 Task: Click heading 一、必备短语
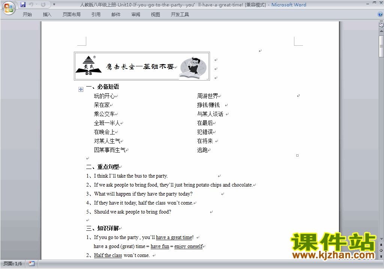click(103, 87)
